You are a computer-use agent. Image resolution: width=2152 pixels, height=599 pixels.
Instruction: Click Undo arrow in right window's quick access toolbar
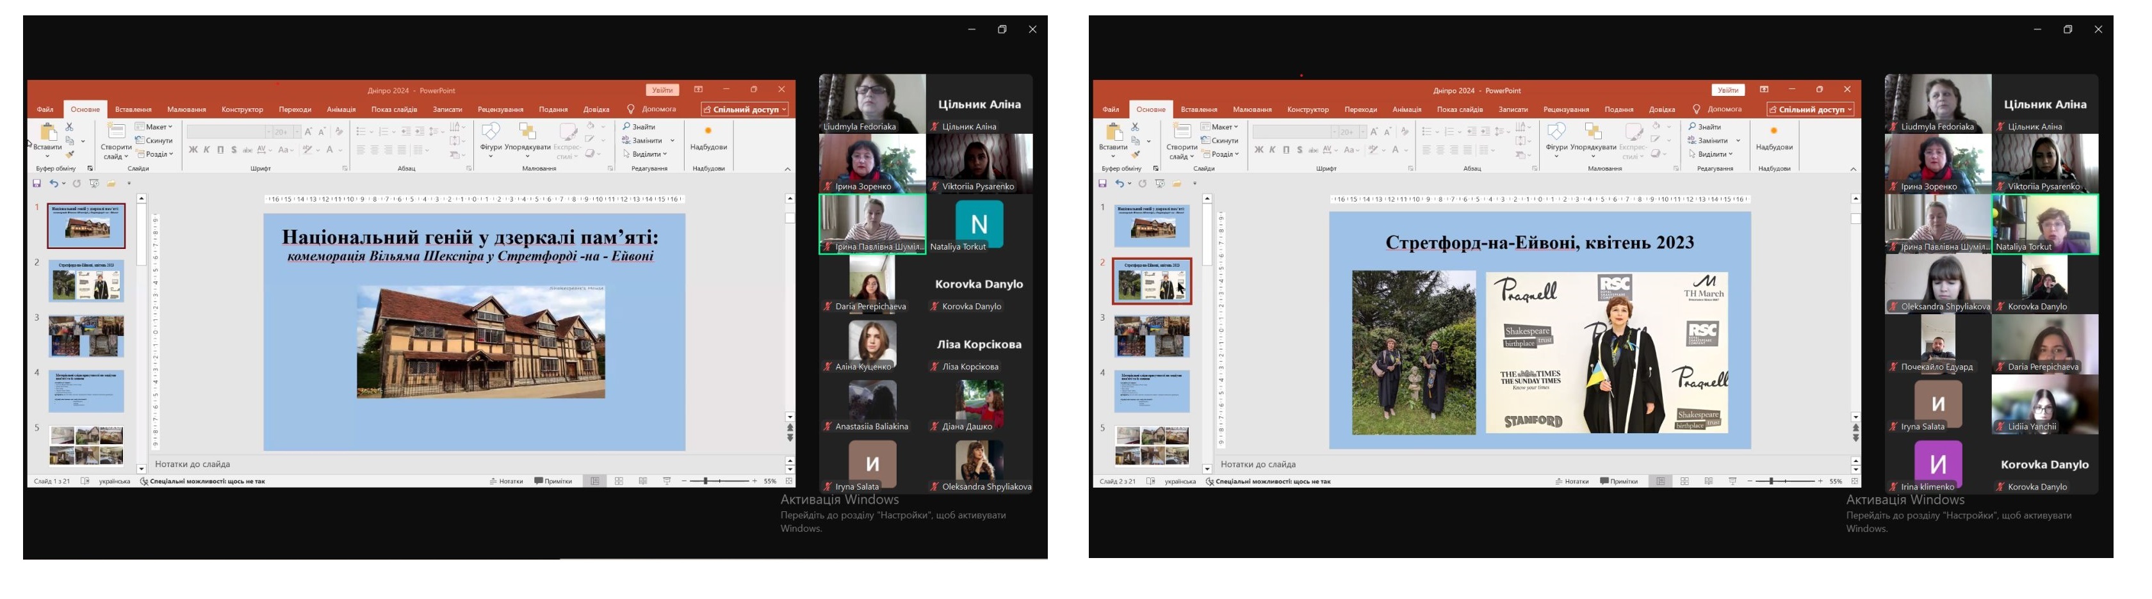(1119, 184)
